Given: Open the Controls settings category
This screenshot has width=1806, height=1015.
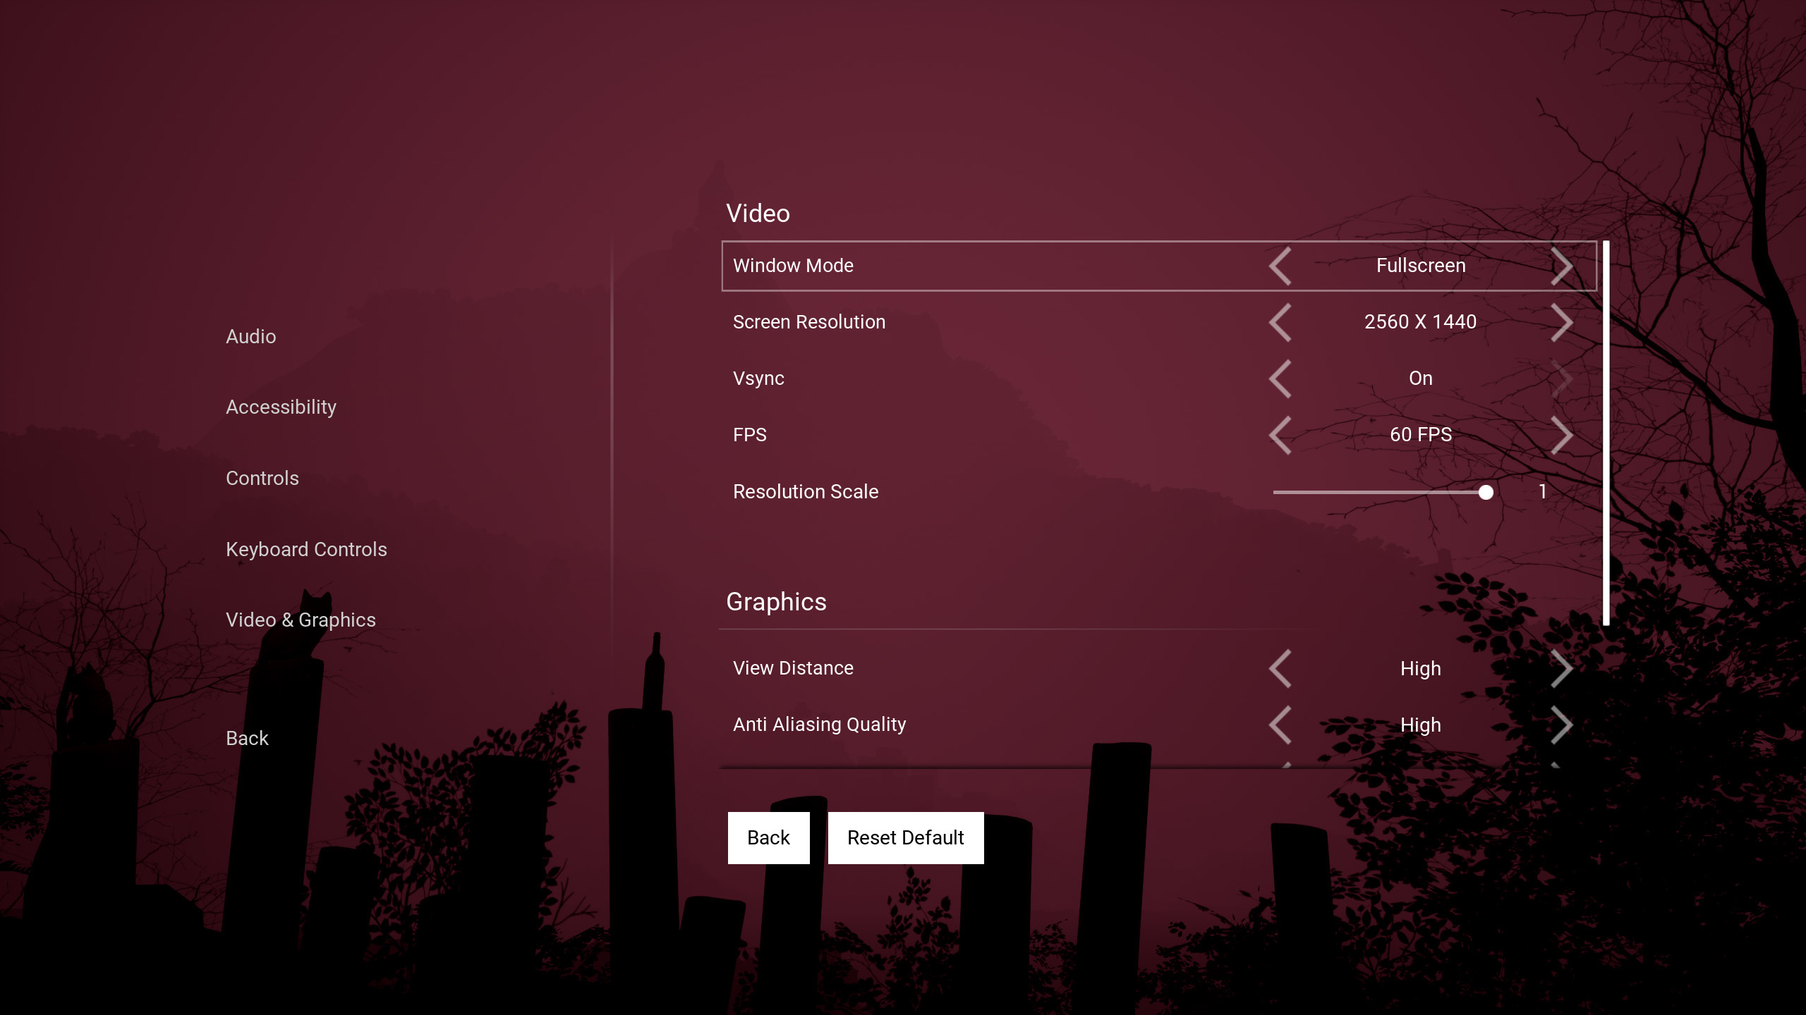Looking at the screenshot, I should pyautogui.click(x=262, y=478).
